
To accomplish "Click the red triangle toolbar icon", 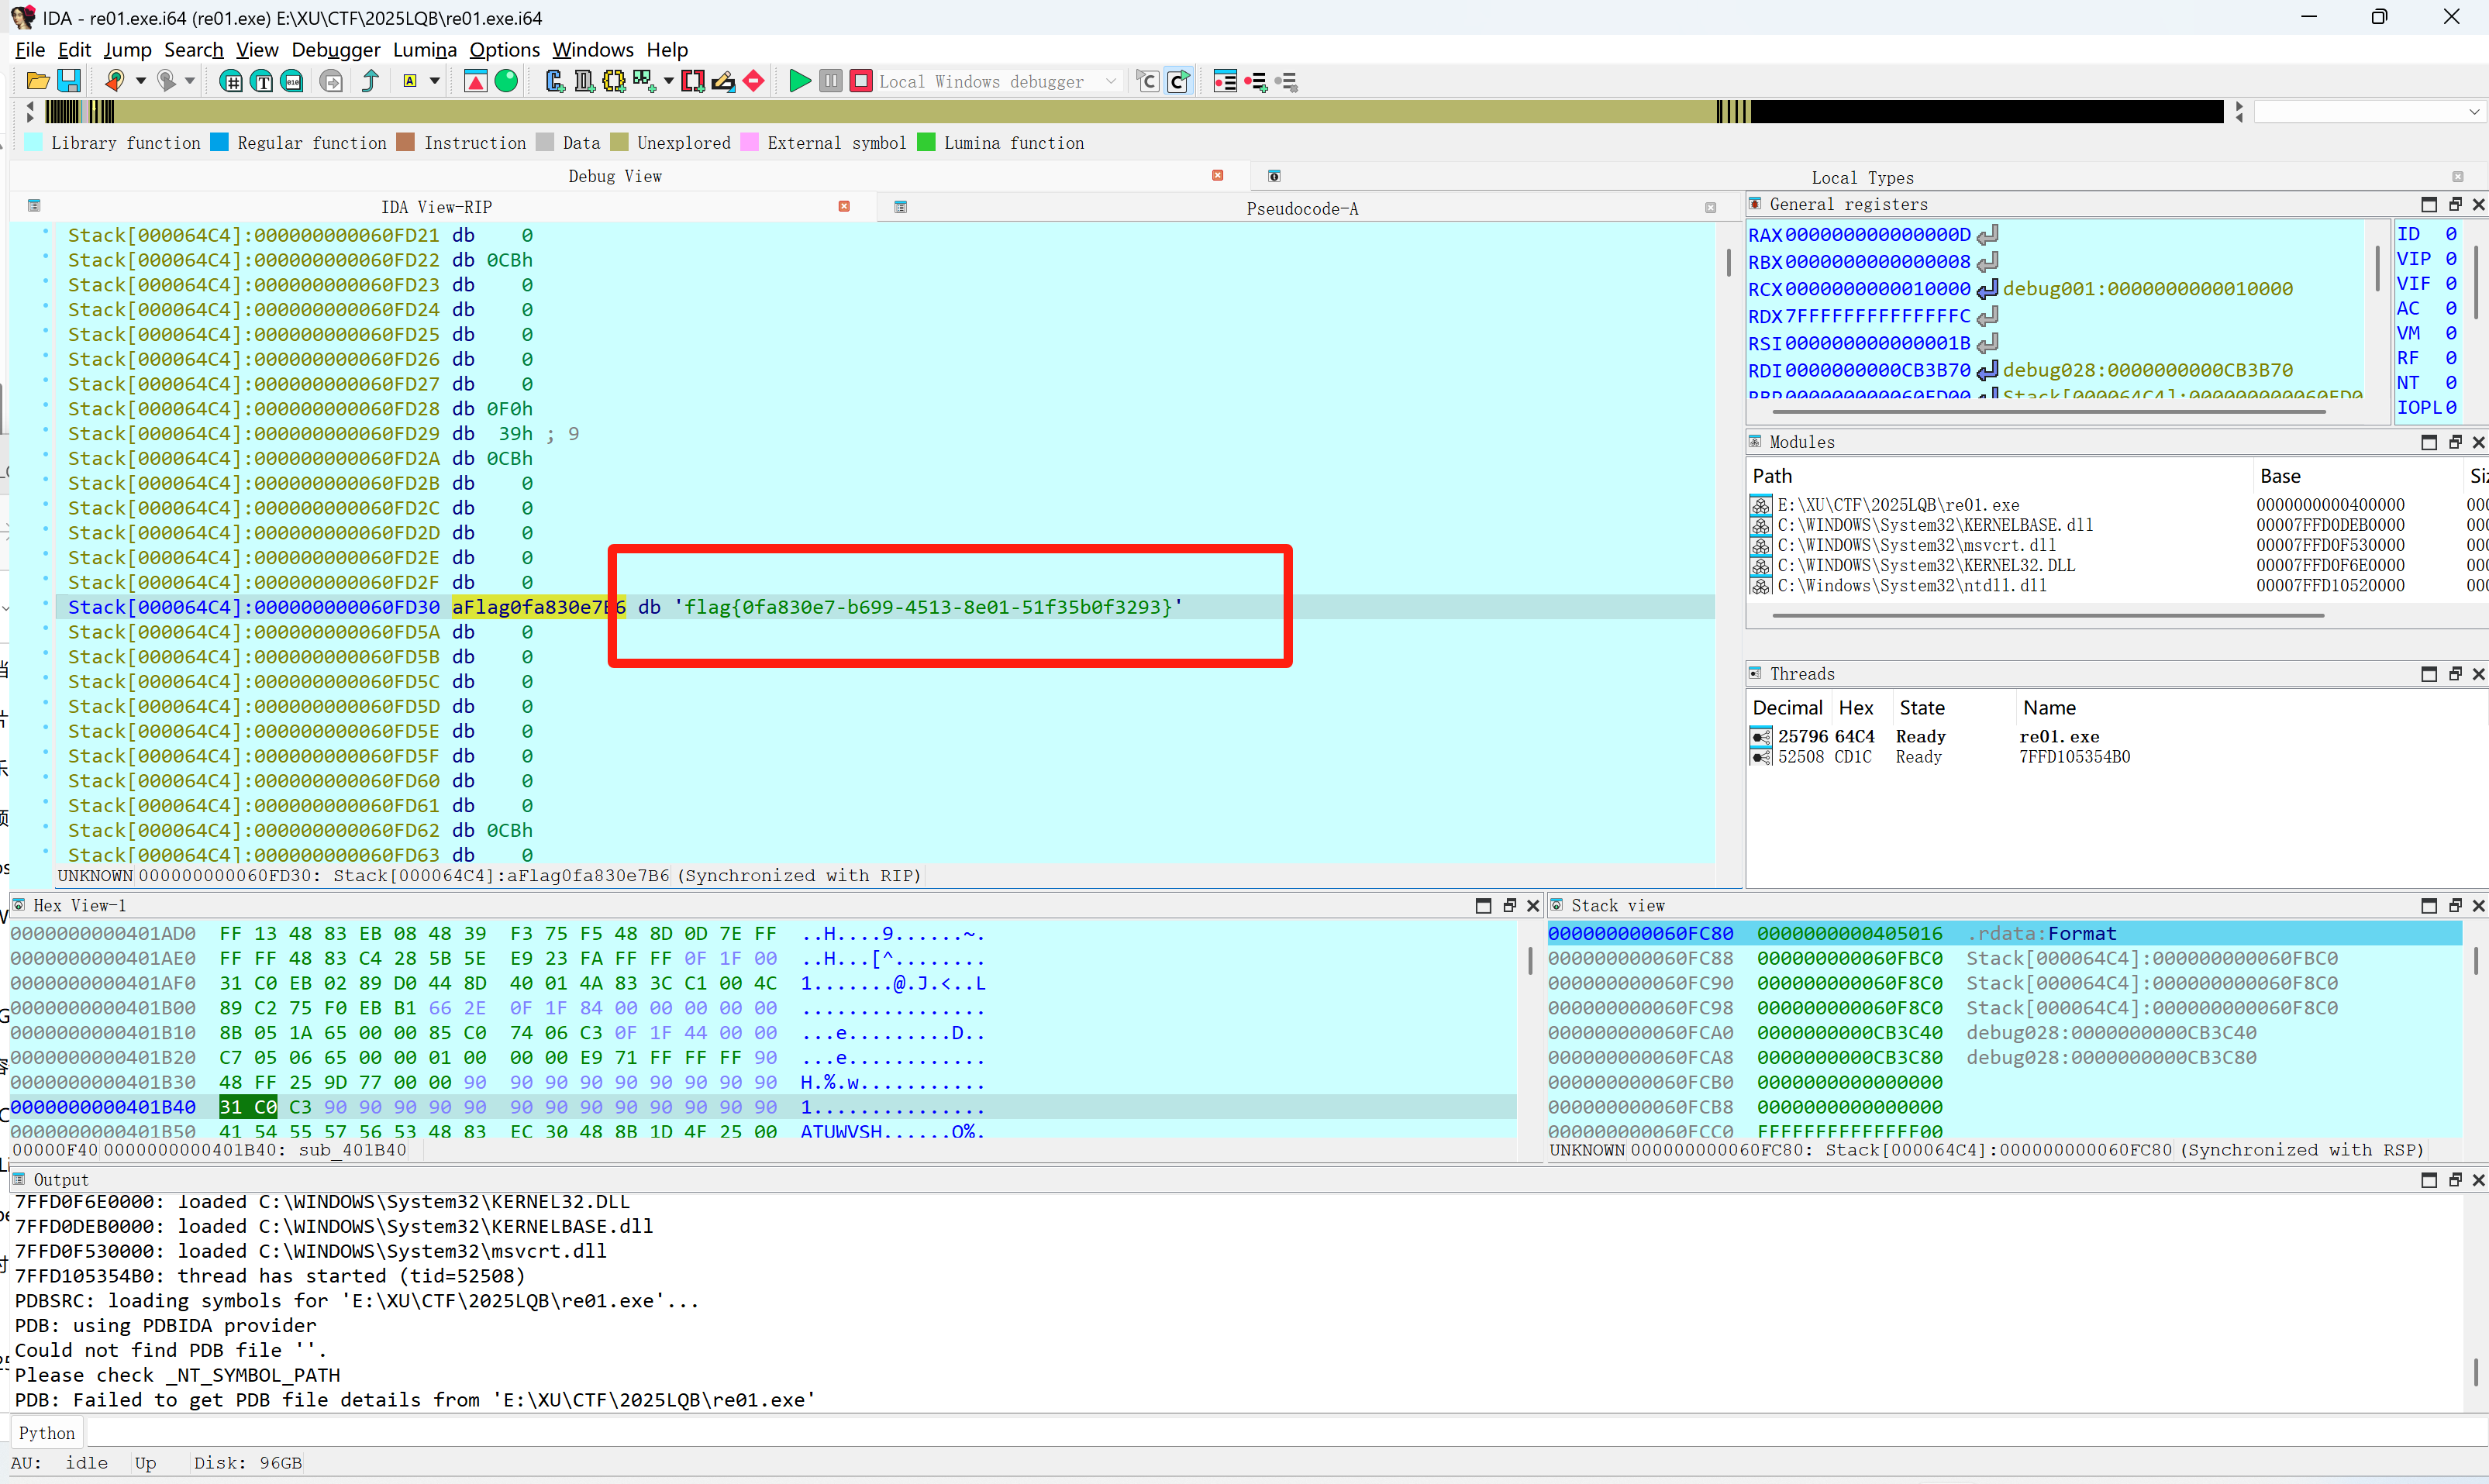I will click(476, 81).
